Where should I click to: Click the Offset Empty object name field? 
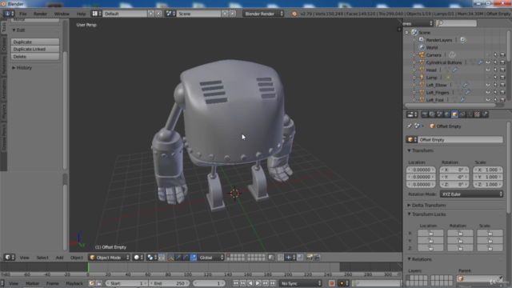click(460, 140)
